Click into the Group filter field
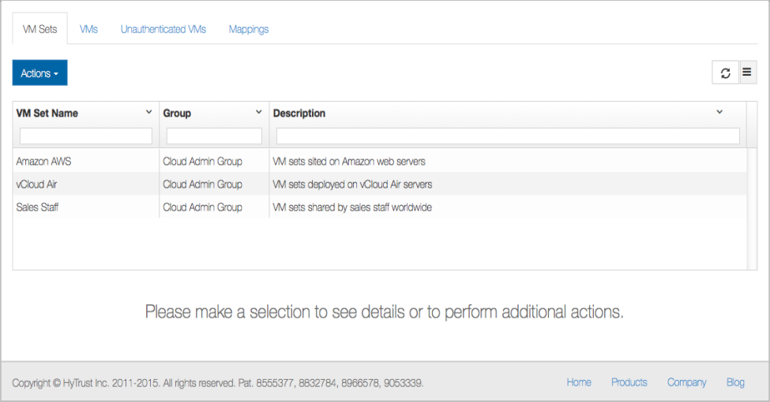 coord(213,136)
